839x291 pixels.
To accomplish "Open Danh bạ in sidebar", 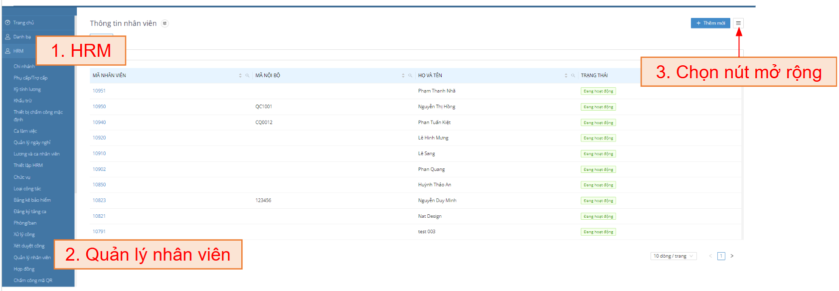I will tap(22, 37).
